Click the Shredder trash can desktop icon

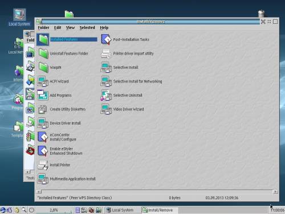(262, 14)
